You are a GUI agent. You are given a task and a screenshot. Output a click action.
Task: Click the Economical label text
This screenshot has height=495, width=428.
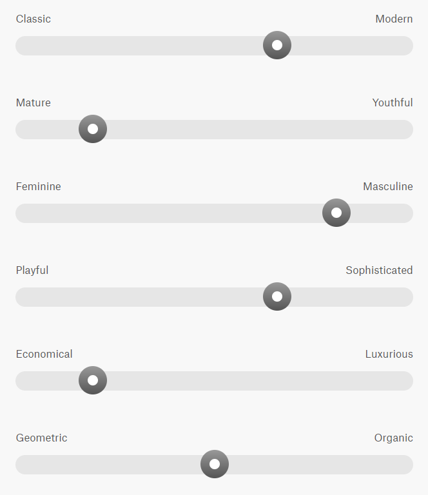pos(44,354)
